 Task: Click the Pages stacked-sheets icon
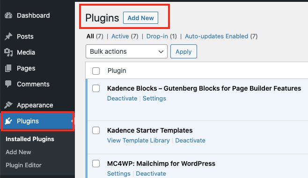8,68
